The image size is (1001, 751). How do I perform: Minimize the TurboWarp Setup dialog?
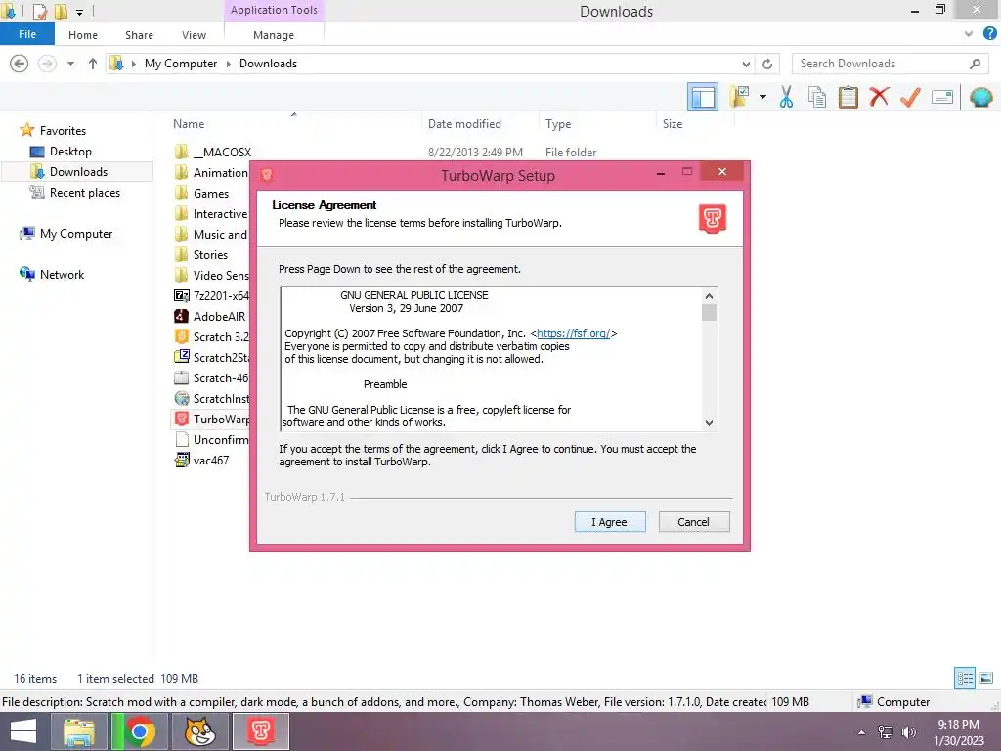coord(661,172)
